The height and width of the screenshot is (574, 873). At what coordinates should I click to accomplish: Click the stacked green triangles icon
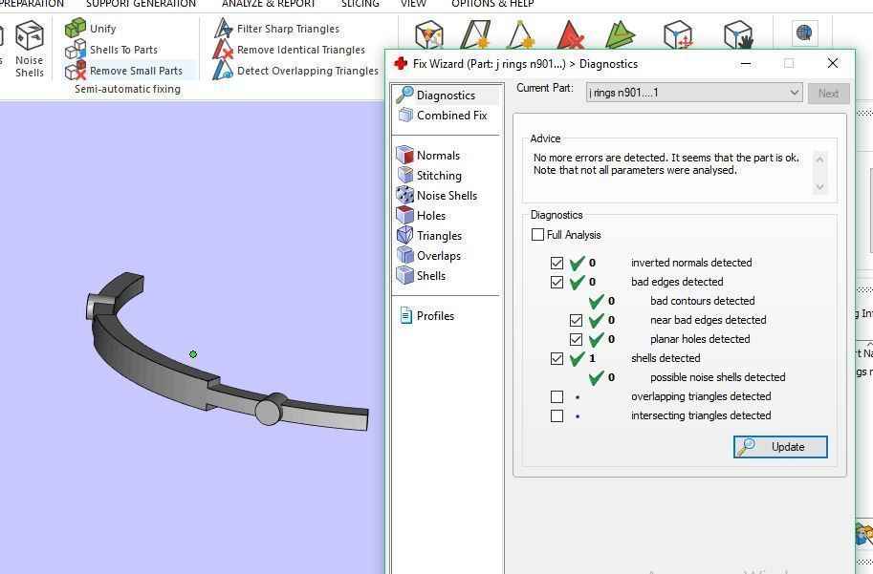[621, 34]
